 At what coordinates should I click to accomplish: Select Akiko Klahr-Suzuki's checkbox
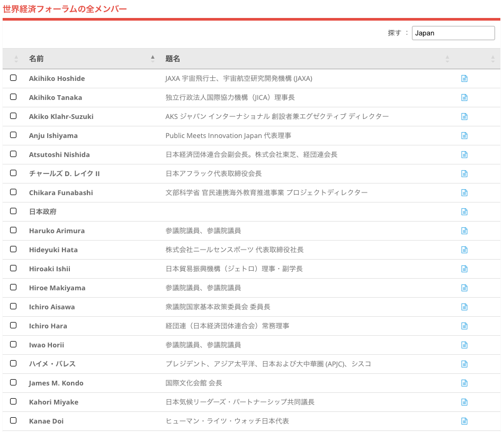[13, 116]
